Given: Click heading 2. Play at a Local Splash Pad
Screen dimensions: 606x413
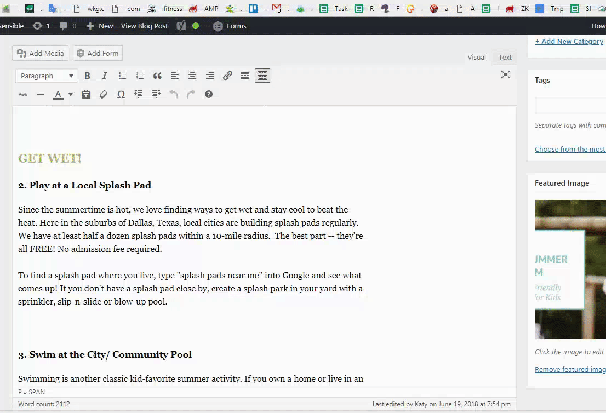Looking at the screenshot, I should [84, 186].
